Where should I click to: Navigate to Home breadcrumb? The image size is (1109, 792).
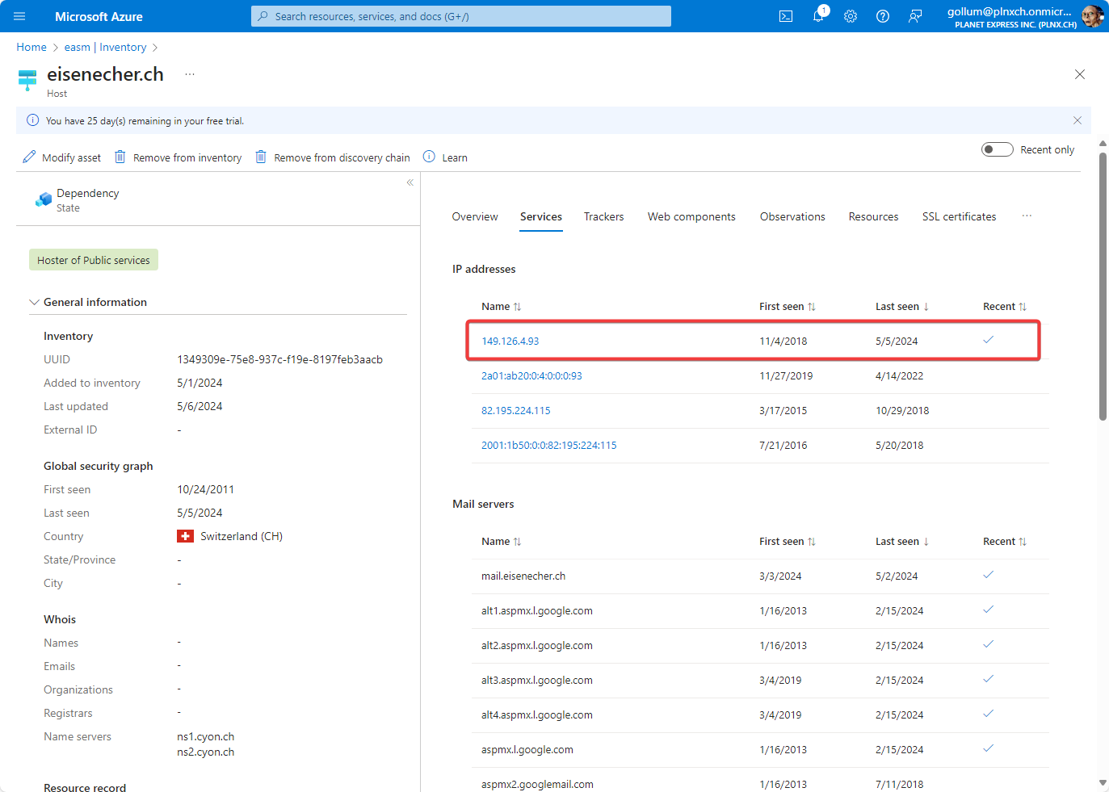point(32,48)
